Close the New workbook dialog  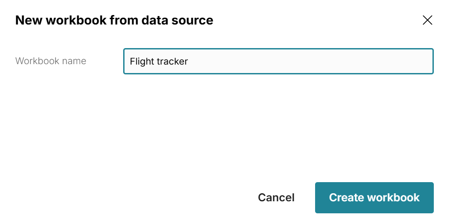pos(427,20)
